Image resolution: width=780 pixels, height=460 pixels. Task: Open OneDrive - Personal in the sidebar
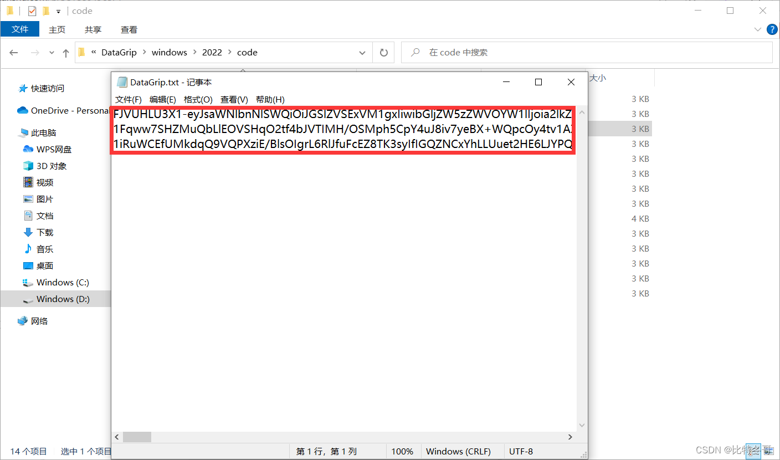click(61, 110)
